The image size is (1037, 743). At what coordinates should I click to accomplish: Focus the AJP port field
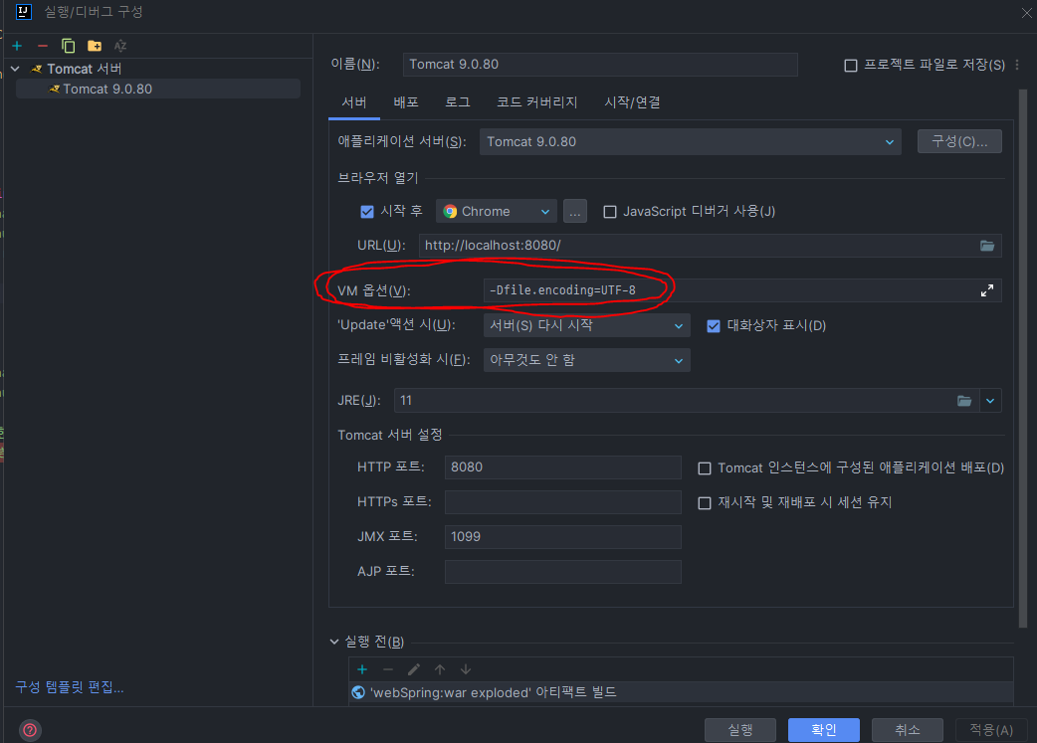point(563,572)
